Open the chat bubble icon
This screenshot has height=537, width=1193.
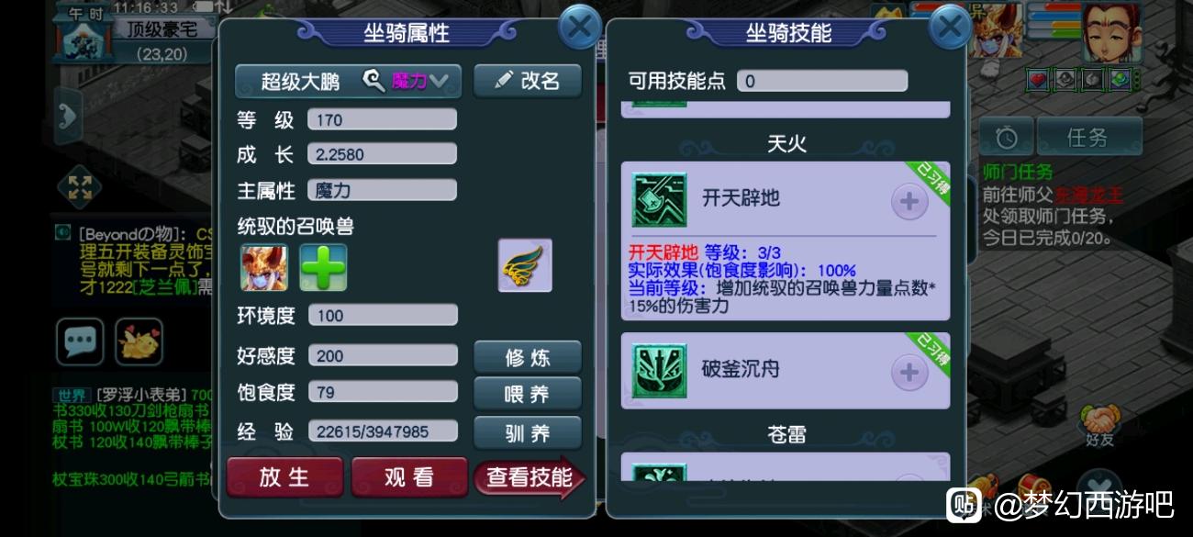(x=81, y=341)
